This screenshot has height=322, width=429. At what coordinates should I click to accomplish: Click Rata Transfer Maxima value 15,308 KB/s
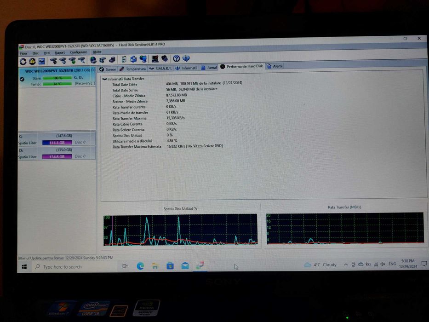[175, 118]
